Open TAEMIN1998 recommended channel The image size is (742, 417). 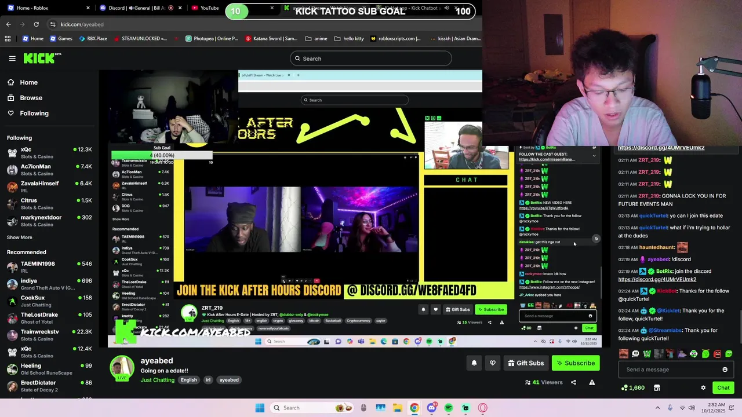[x=49, y=267]
